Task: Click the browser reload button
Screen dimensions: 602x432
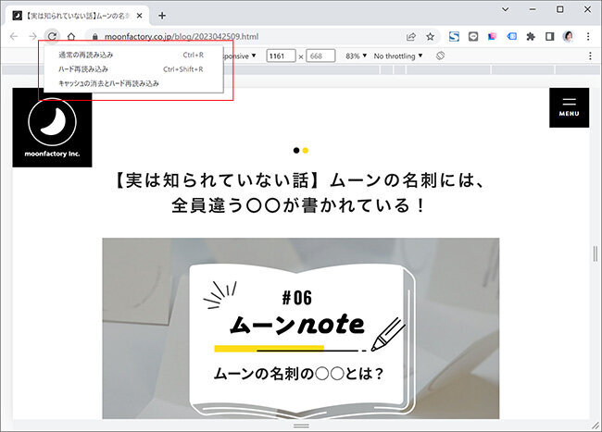Action: coord(52,36)
